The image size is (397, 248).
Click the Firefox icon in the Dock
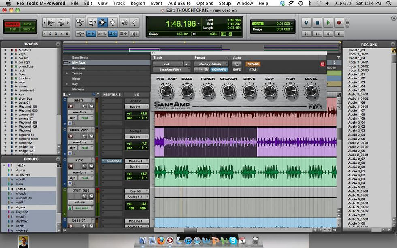(x=161, y=240)
